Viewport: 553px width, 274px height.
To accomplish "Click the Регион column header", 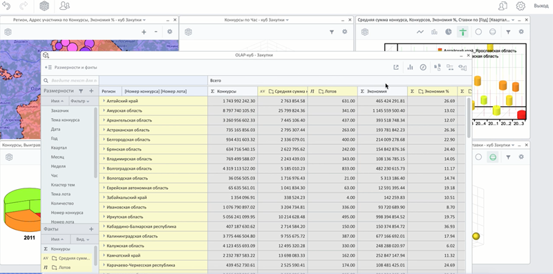I will (x=111, y=91).
